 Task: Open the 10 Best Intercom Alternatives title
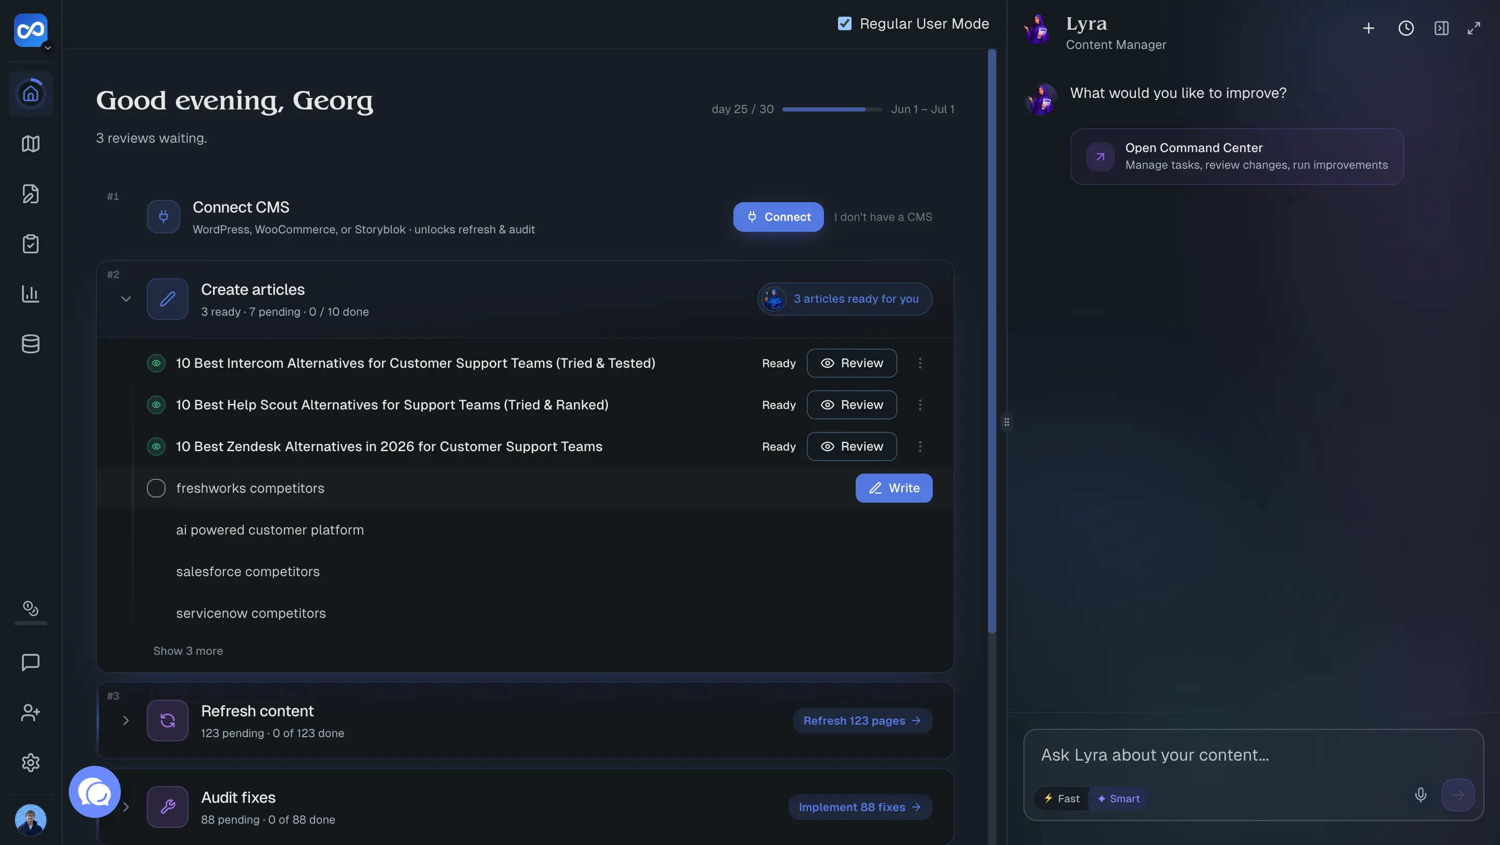pyautogui.click(x=415, y=363)
